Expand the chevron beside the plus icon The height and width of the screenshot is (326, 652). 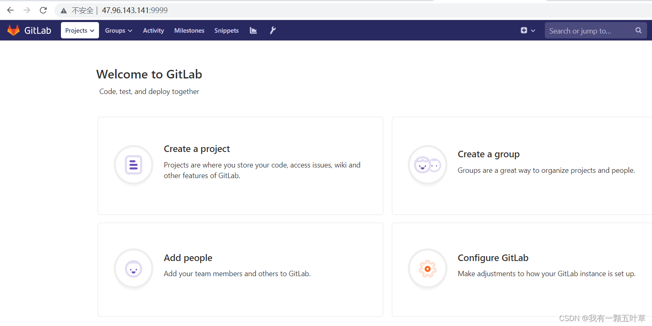[x=533, y=31]
